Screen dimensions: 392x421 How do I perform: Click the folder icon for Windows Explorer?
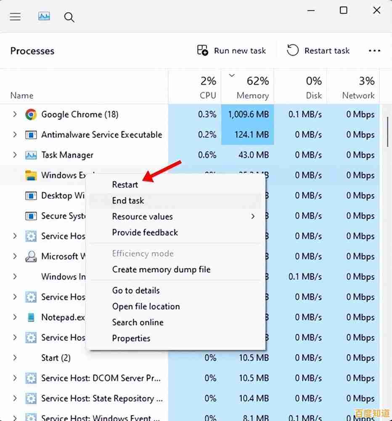click(x=31, y=175)
